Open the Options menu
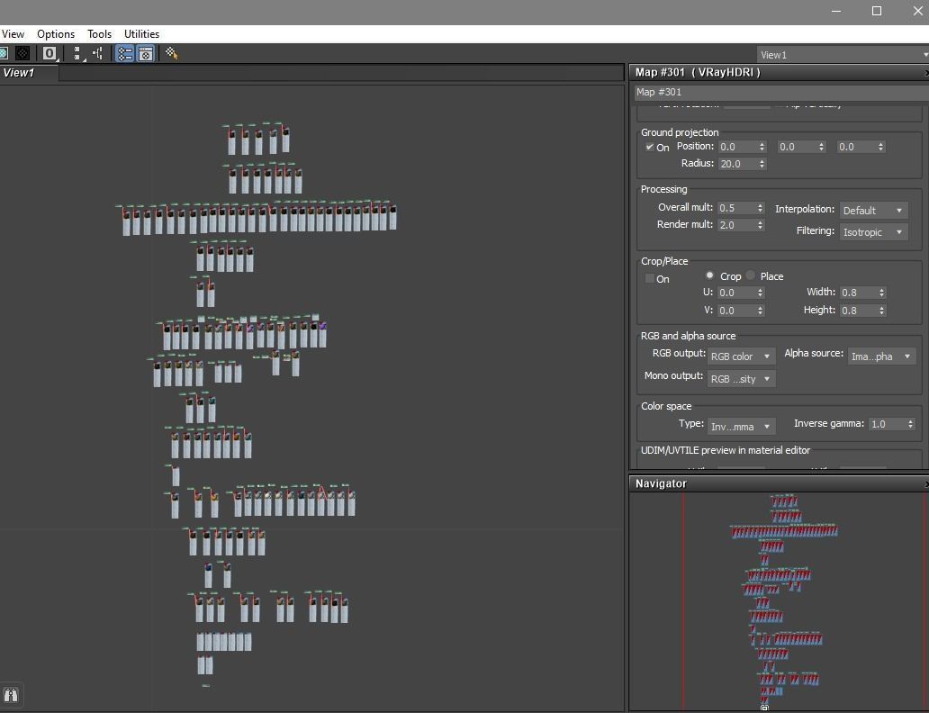Image resolution: width=929 pixels, height=713 pixels. 56,34
